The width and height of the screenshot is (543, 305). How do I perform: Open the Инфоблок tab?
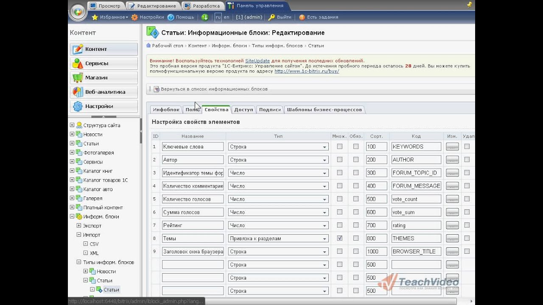coord(166,110)
